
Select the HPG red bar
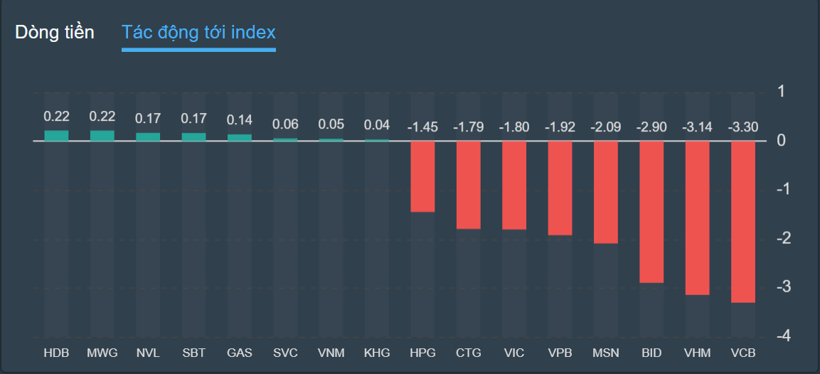[x=422, y=176]
